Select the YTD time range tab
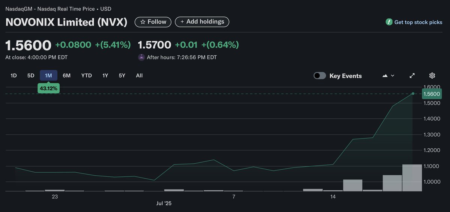The width and height of the screenshot is (450, 212). pos(87,76)
